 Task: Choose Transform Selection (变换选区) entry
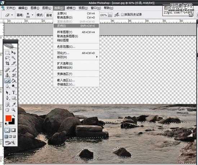click(x=76, y=74)
